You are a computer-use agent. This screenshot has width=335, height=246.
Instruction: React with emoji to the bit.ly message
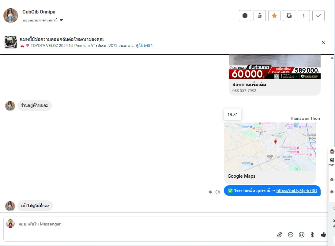click(218, 192)
